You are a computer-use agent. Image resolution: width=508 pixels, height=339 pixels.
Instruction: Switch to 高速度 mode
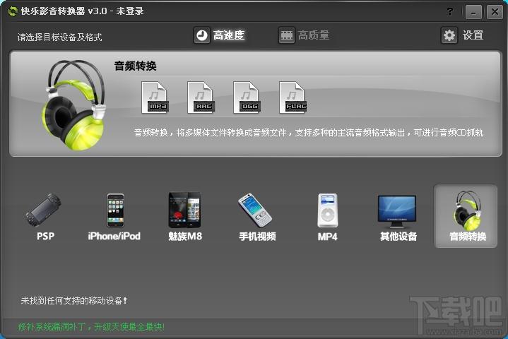(219, 35)
